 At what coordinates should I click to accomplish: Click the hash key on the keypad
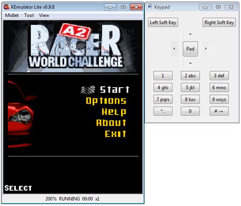[219, 111]
